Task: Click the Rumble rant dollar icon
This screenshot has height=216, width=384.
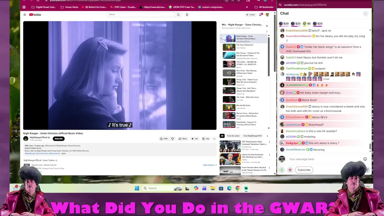Action: pos(282,170)
